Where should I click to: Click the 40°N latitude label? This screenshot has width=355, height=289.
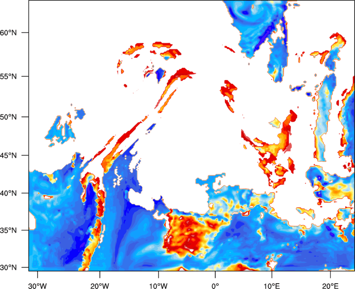[x=8, y=193]
